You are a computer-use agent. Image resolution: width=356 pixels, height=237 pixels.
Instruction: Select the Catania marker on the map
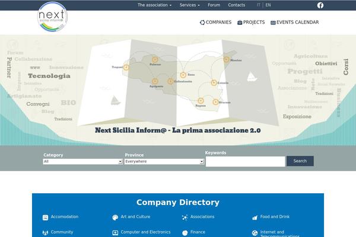click(x=214, y=83)
